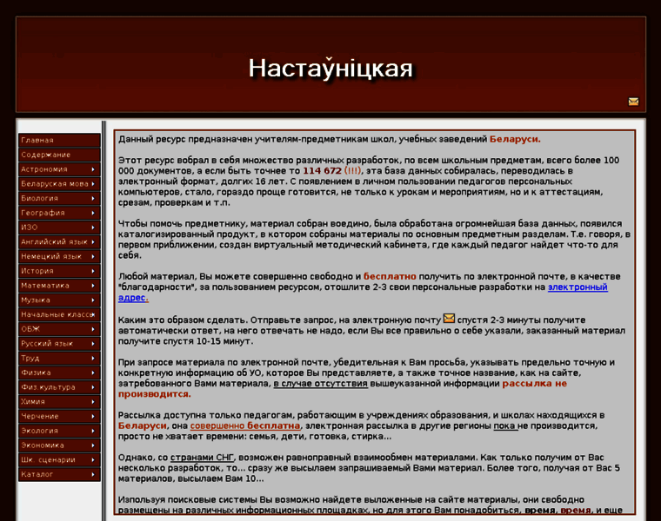
Task: Expand the Математика submenu arrow
Action: pyautogui.click(x=93, y=286)
